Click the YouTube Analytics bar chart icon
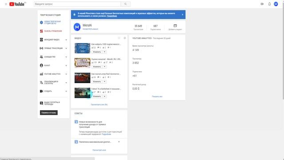This screenshot has height=160, width=284. (x=41, y=74)
